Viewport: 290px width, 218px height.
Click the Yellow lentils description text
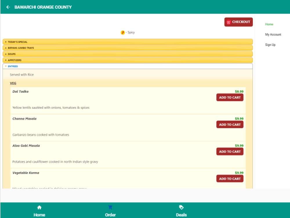click(x=51, y=108)
